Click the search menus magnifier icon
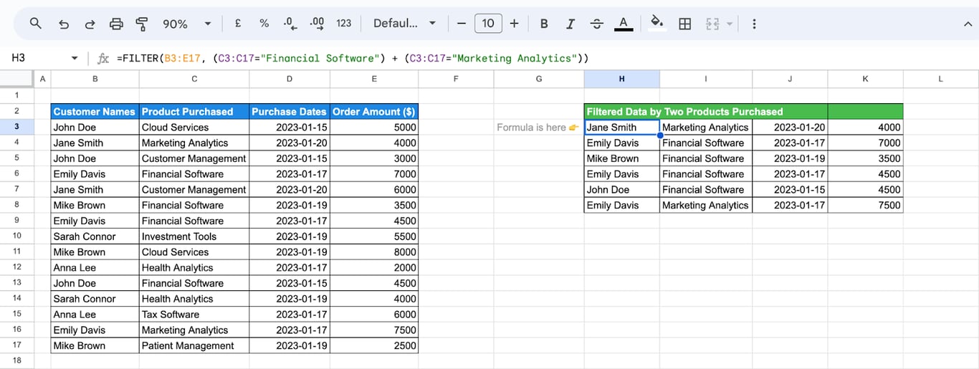Screen dimensions: 979x369 click(36, 24)
